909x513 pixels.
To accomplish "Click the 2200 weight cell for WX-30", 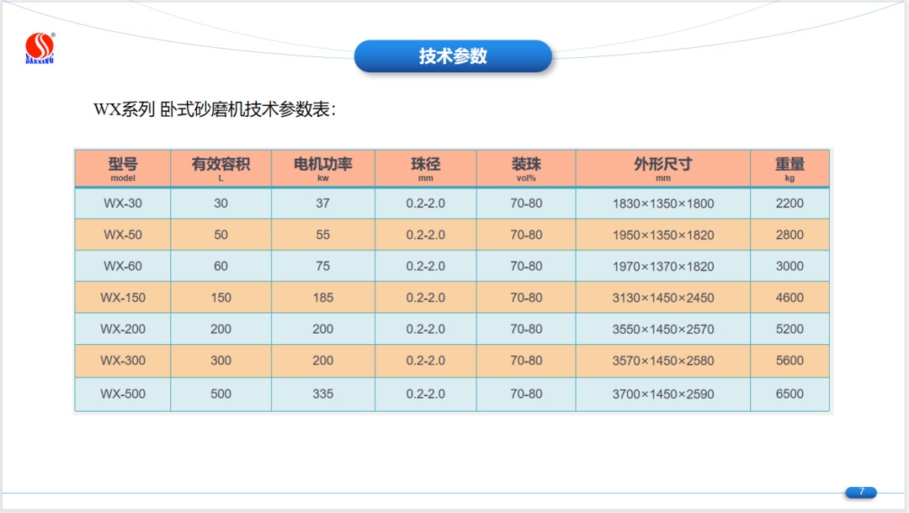I will pyautogui.click(x=789, y=204).
